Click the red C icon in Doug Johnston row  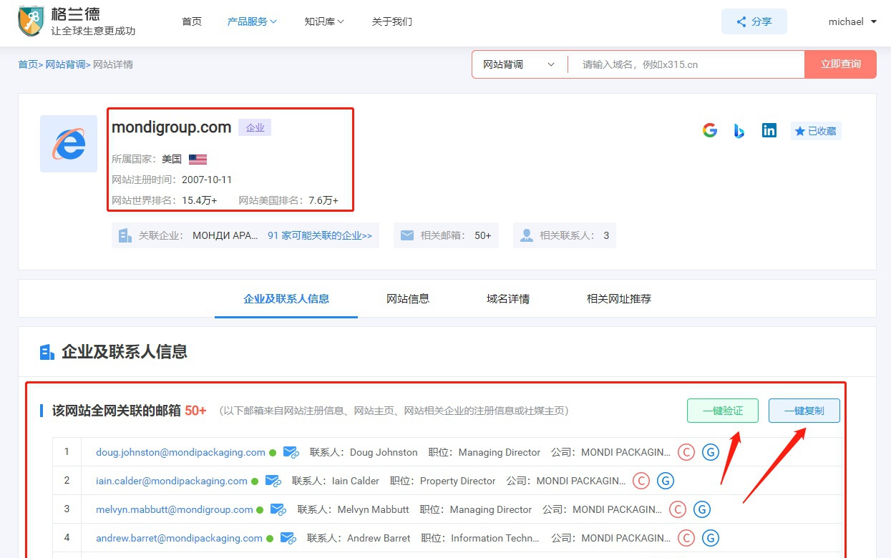tap(686, 452)
